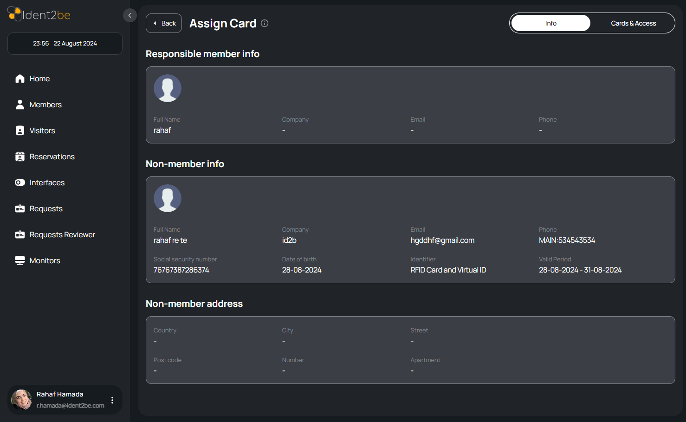Image resolution: width=686 pixels, height=422 pixels.
Task: Collapse the sidebar with the chevron button
Action: pos(130,15)
